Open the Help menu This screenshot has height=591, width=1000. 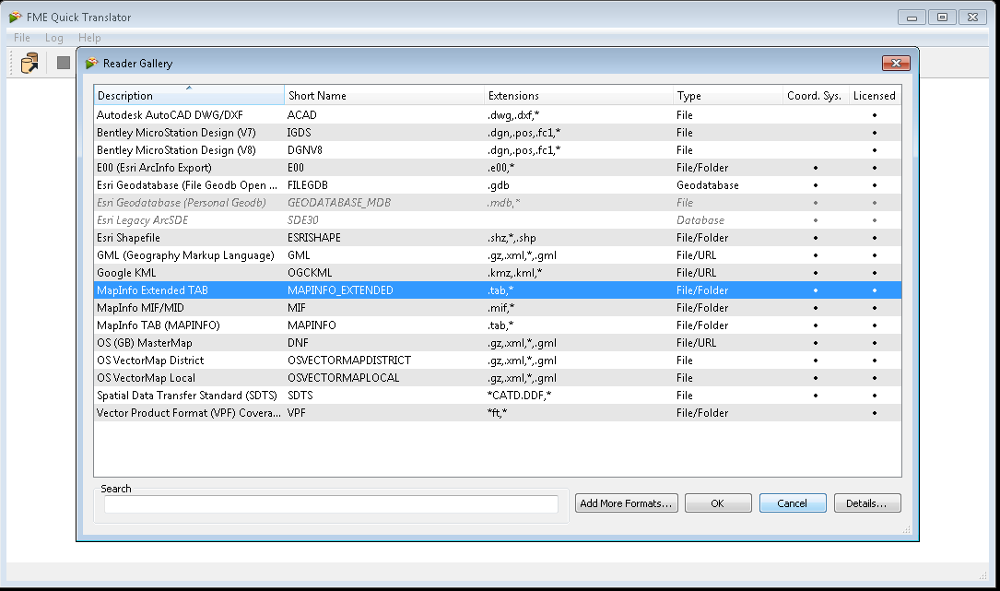(x=88, y=38)
